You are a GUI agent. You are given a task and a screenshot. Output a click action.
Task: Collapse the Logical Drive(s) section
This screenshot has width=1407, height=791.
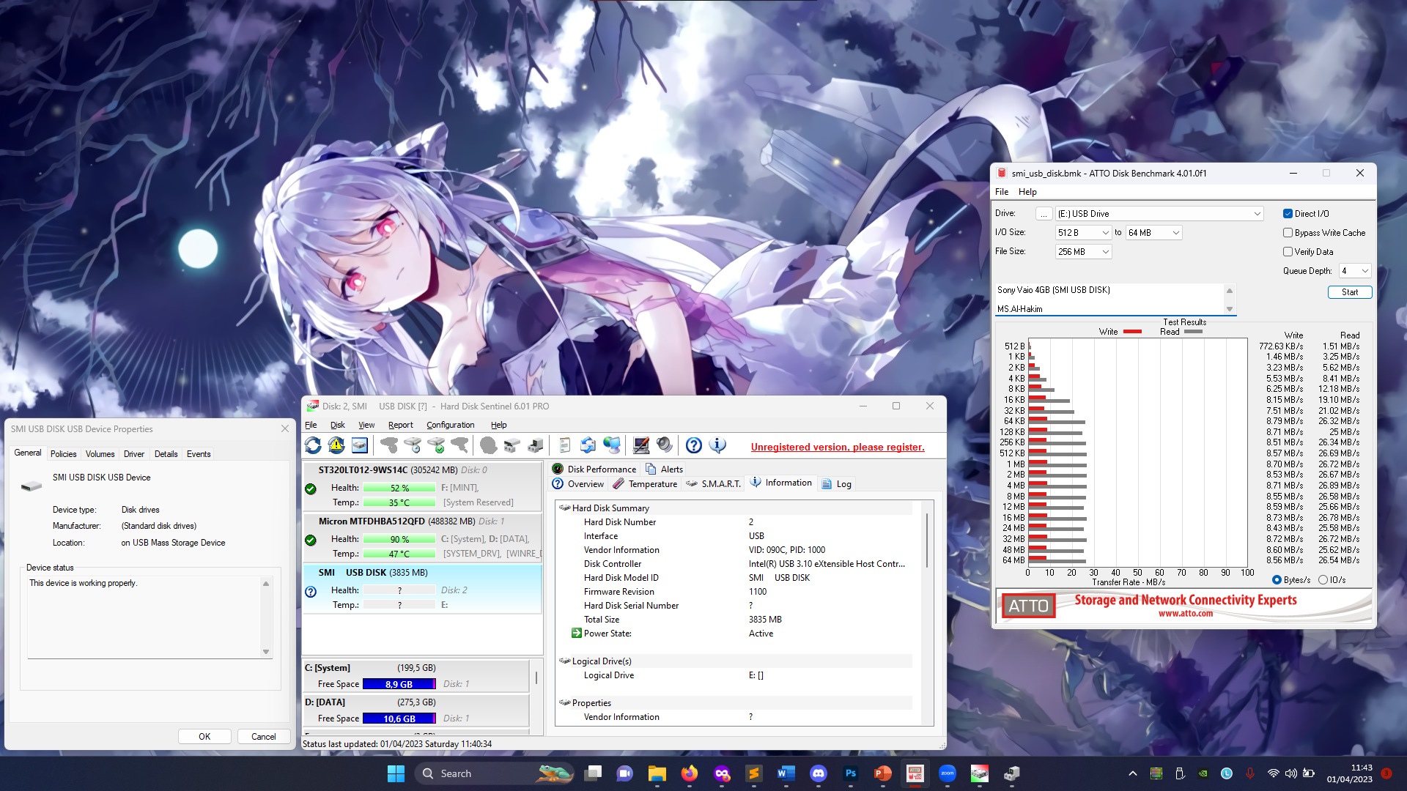pos(564,661)
